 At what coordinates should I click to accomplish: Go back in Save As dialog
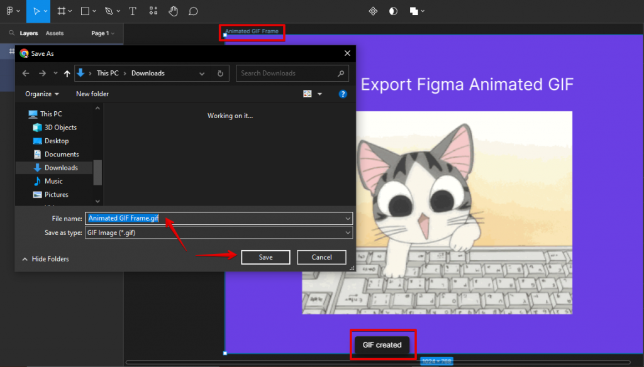(x=26, y=73)
